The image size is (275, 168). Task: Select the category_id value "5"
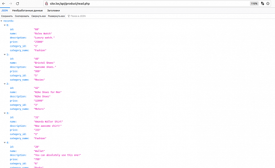36,76
